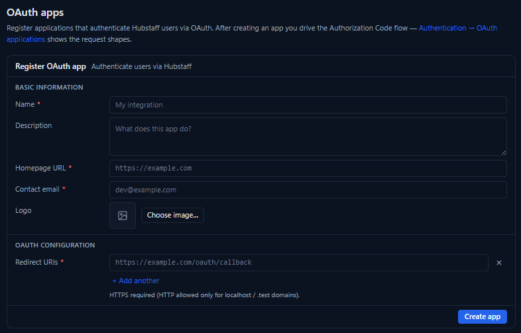The width and height of the screenshot is (521, 333).
Task: Open Authentication → OAuth applications link
Action: [457, 29]
